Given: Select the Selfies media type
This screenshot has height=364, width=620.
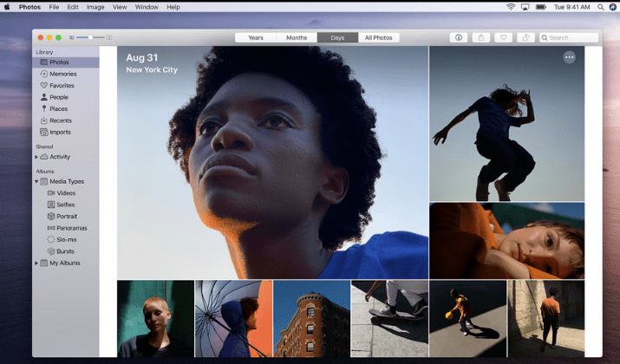Looking at the screenshot, I should tap(65, 205).
